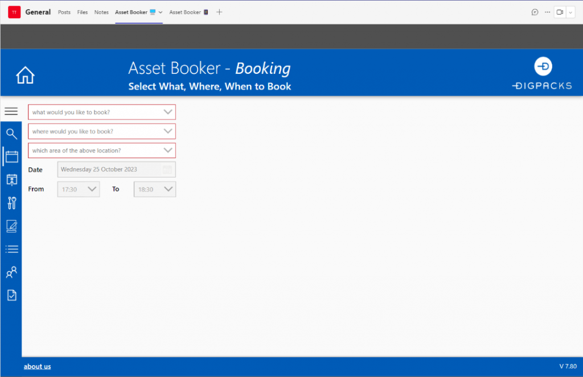Open the hamburger menu in the sidebar
This screenshot has height=377, width=583.
point(11,111)
